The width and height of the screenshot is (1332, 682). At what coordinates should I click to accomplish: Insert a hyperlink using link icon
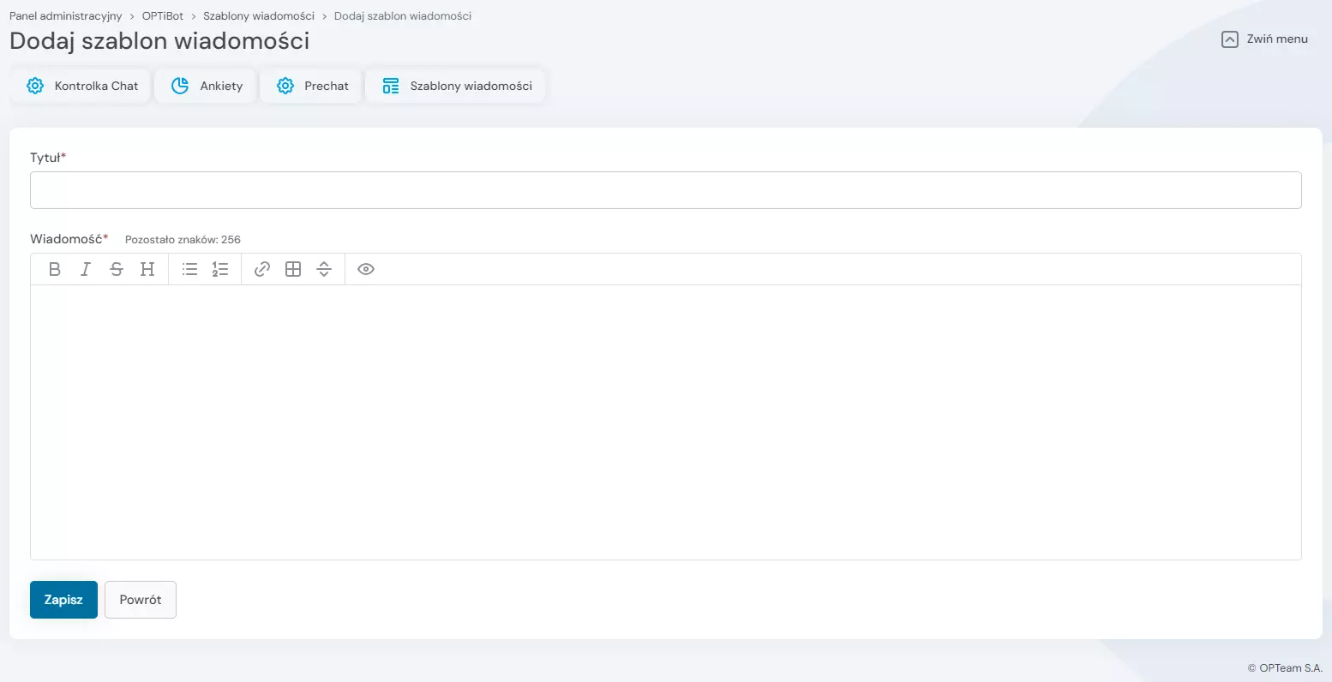coord(262,269)
